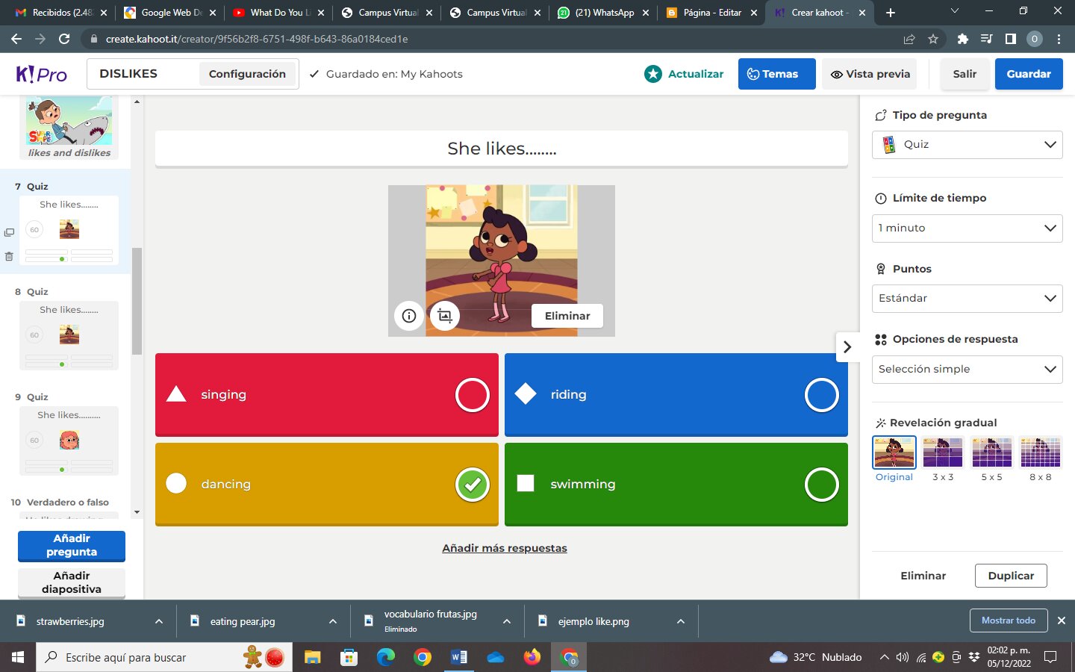Open the Tipo de pregunta Quiz dropdown
This screenshot has width=1075, height=672.
967,145
